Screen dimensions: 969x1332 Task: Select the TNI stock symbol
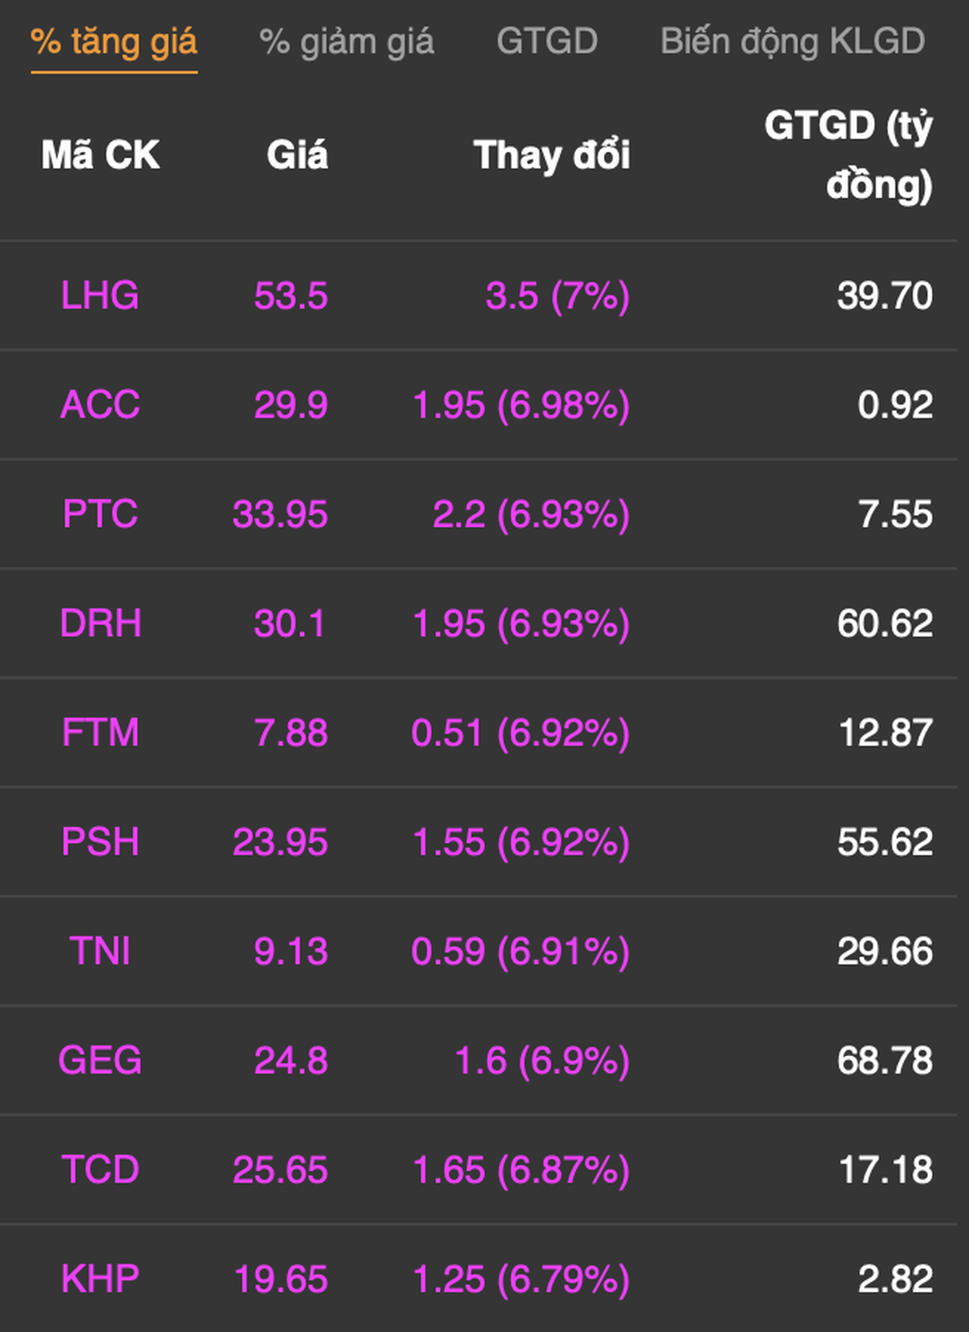(x=100, y=951)
